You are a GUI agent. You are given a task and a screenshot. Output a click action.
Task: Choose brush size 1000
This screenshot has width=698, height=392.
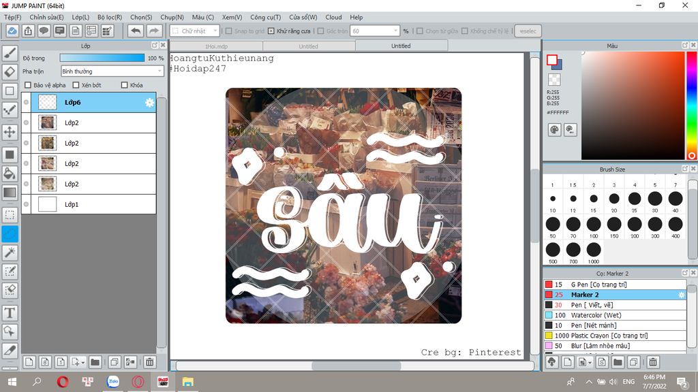pyautogui.click(x=594, y=252)
